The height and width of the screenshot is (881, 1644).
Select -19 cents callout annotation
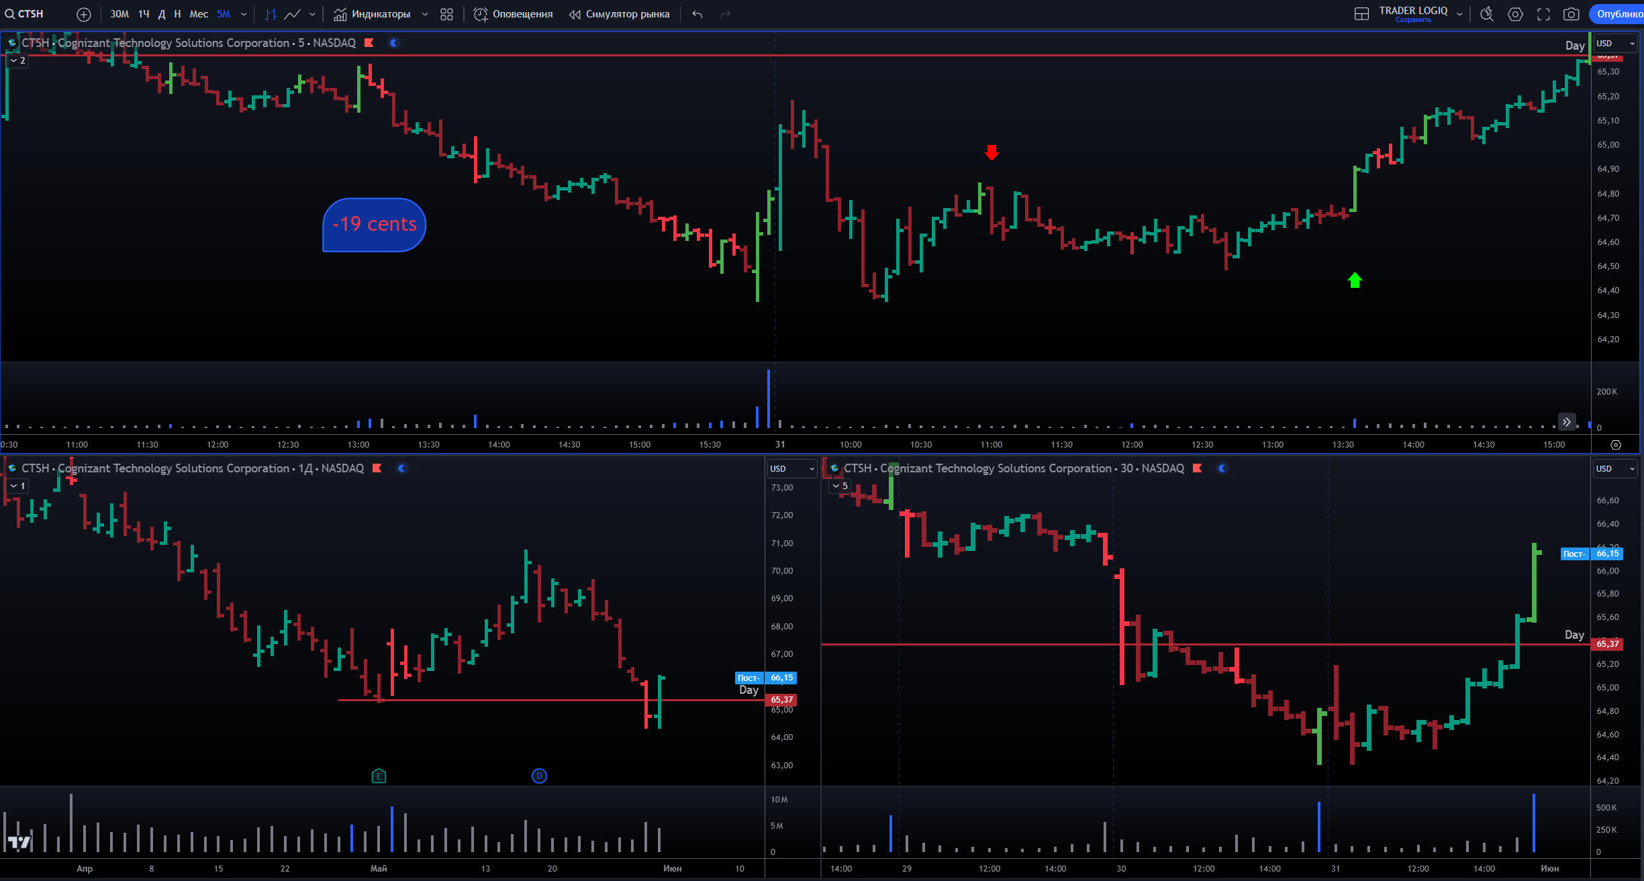point(375,225)
